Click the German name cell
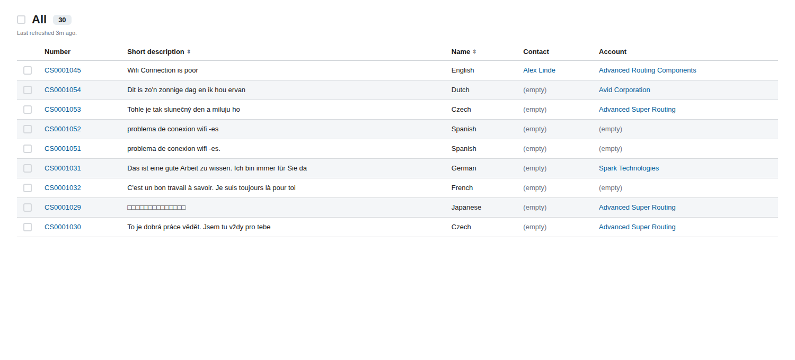 click(464, 168)
